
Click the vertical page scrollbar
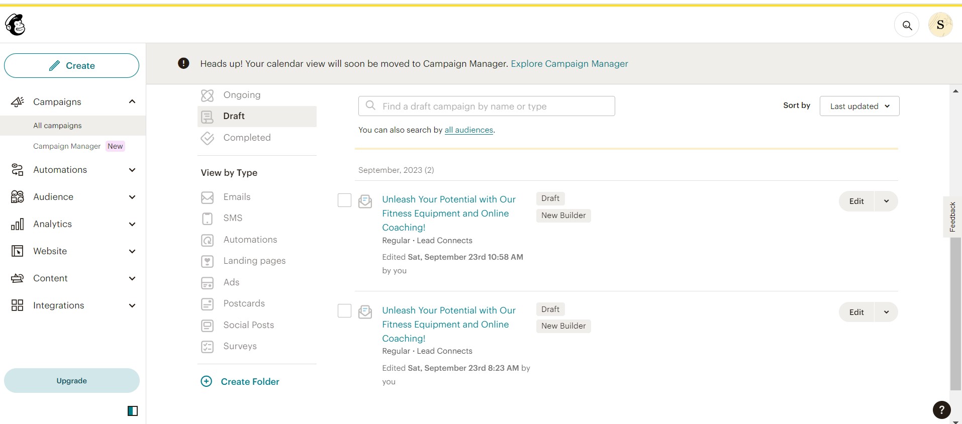pyautogui.click(x=955, y=311)
